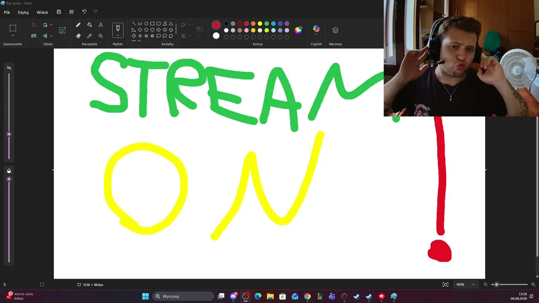
Task: Expand the flip options arrow
Action: (51, 36)
